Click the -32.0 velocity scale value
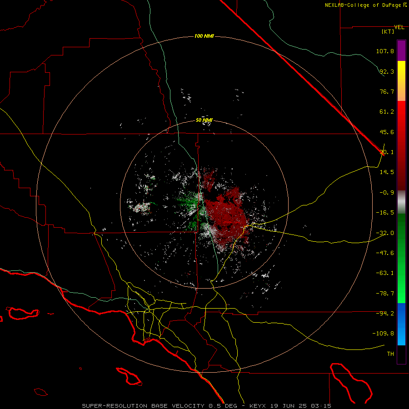Screen dimensions: 409x409 385,233
